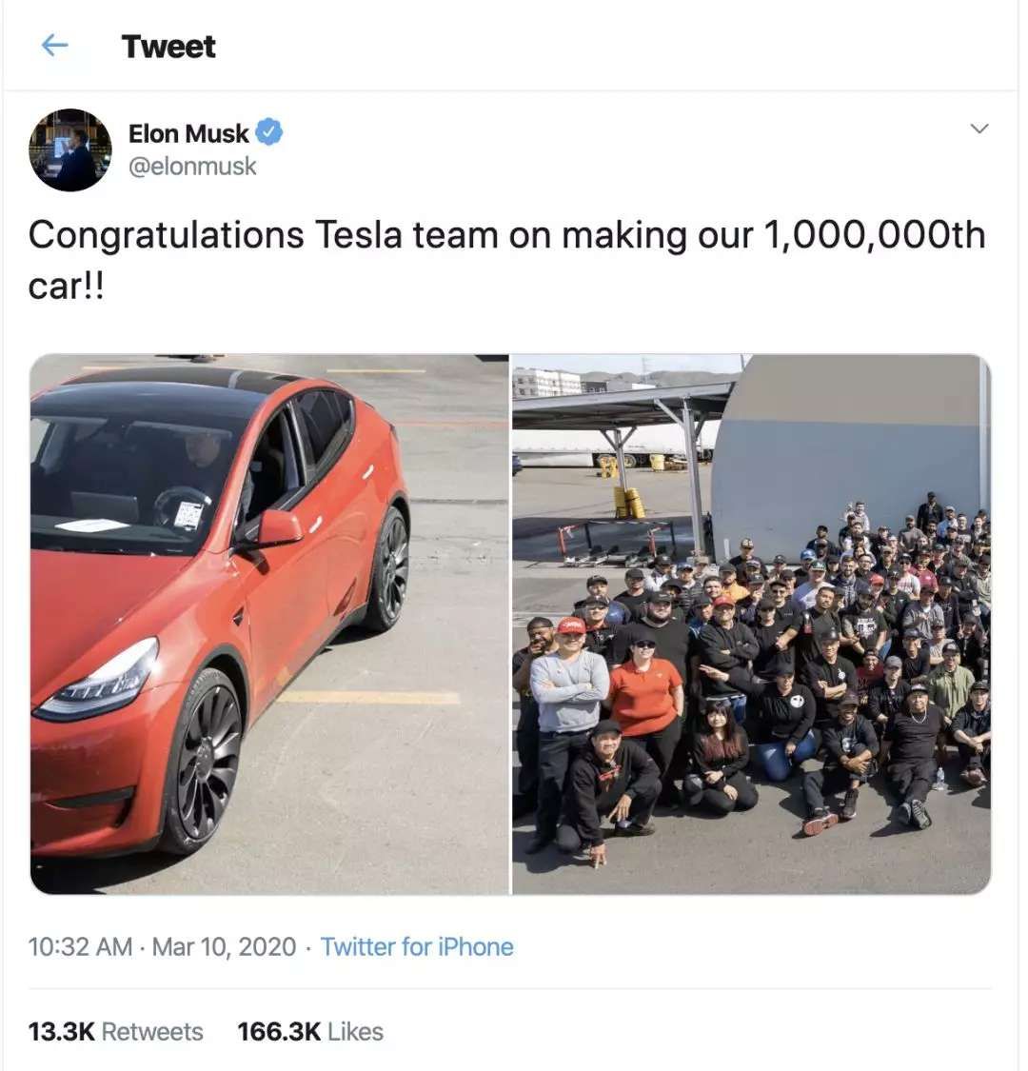Go back using the left arrow
Viewport: 1028px width, 1071px height.
pyautogui.click(x=55, y=46)
